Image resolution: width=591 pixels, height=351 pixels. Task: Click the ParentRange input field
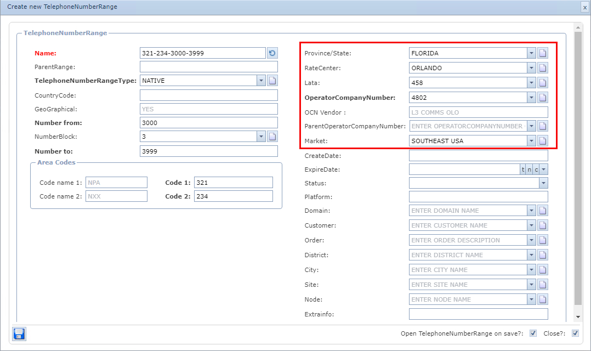coord(209,67)
